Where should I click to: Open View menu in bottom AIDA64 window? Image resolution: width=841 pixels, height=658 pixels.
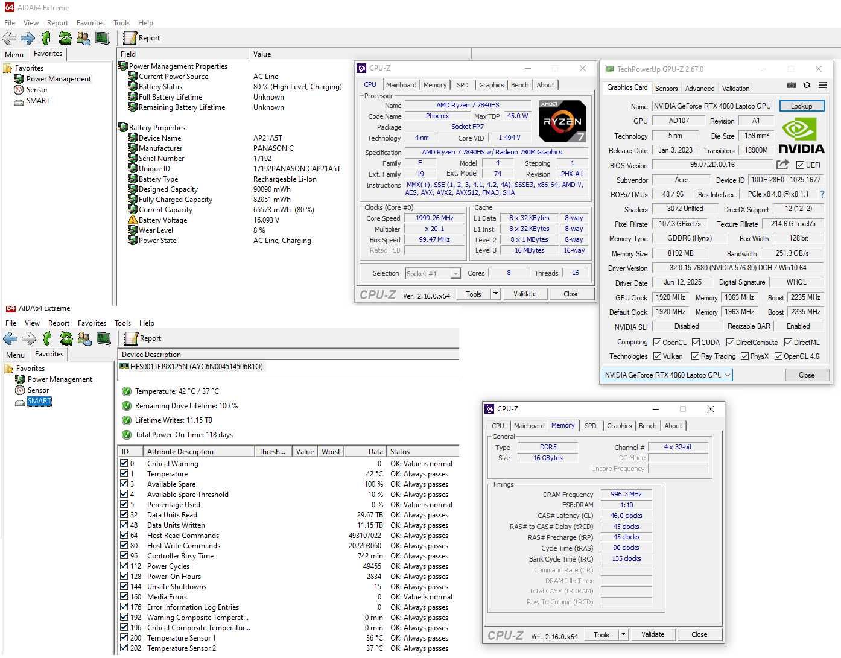pyautogui.click(x=32, y=323)
